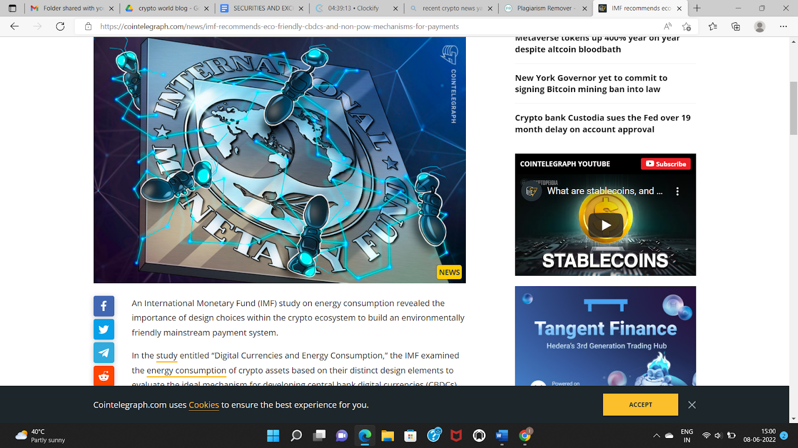Open Edge Settings and more menu
This screenshot has width=798, height=448.
[x=784, y=26]
